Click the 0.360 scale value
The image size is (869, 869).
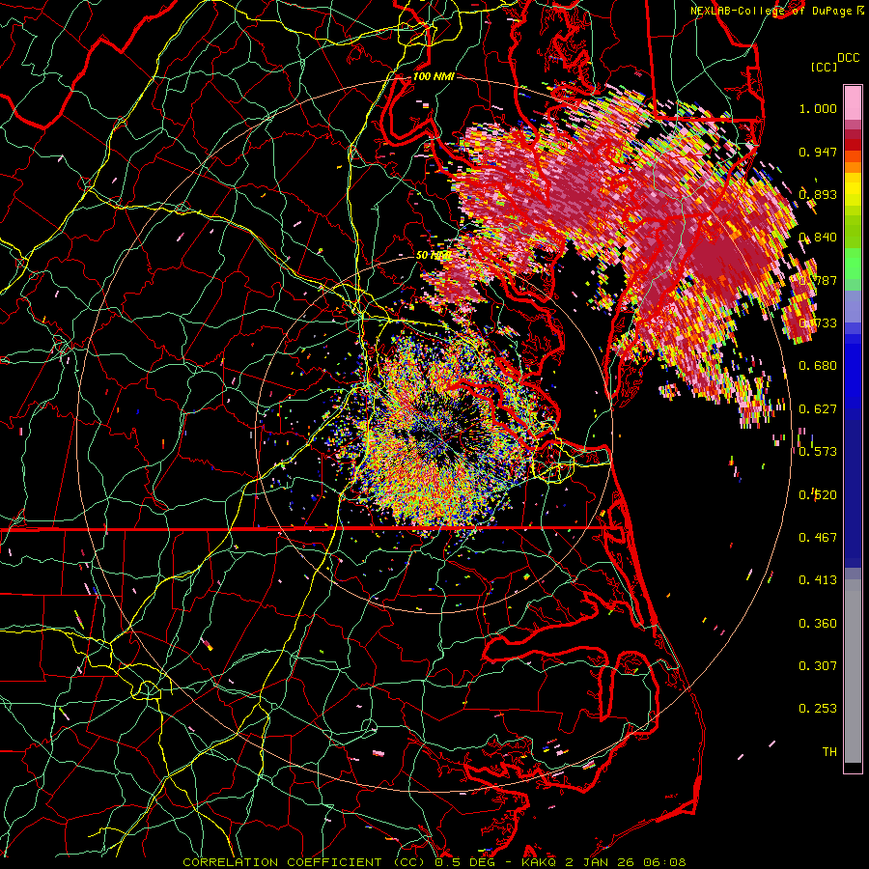pyautogui.click(x=818, y=624)
